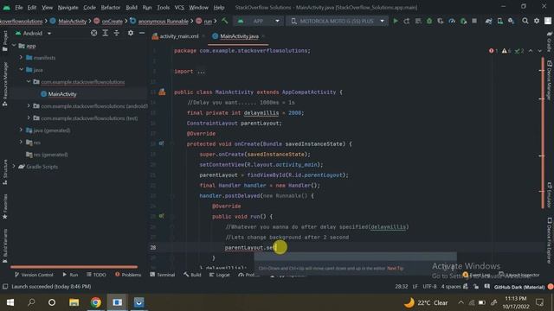Open Windows taskbar search
Screen dimensions: 554x311
point(31,302)
